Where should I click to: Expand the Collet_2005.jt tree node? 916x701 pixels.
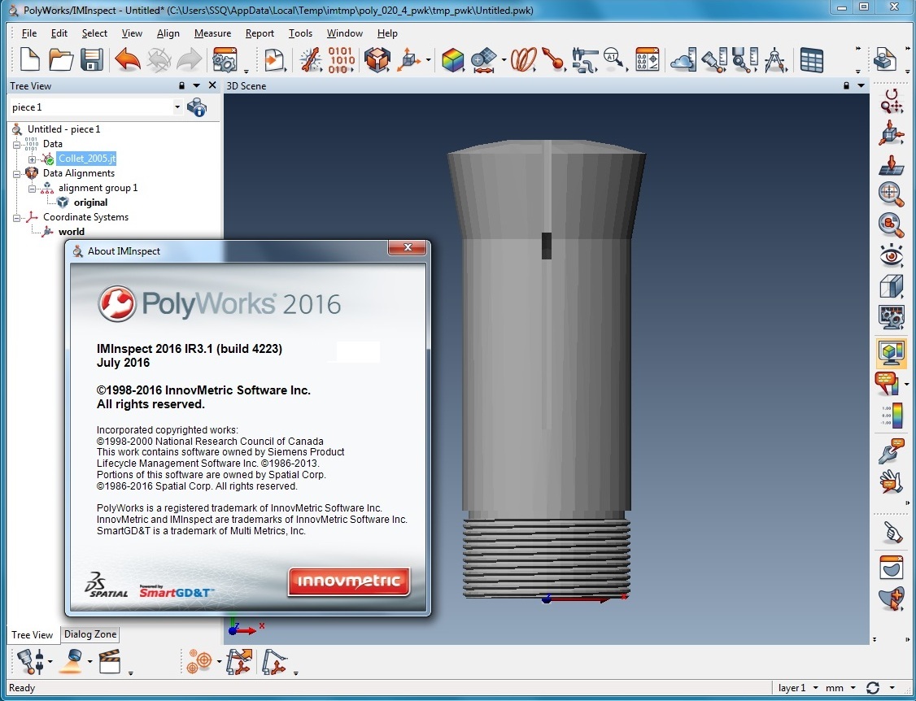(x=32, y=159)
